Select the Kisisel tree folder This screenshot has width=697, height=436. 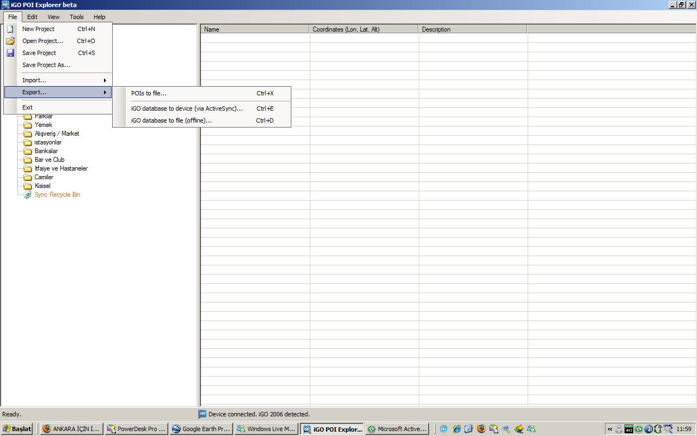tap(42, 186)
